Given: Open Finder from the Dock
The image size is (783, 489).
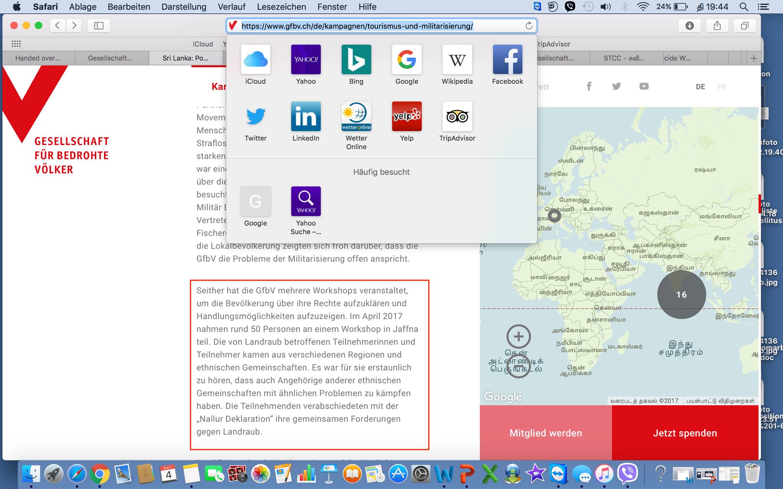Looking at the screenshot, I should pyautogui.click(x=31, y=474).
